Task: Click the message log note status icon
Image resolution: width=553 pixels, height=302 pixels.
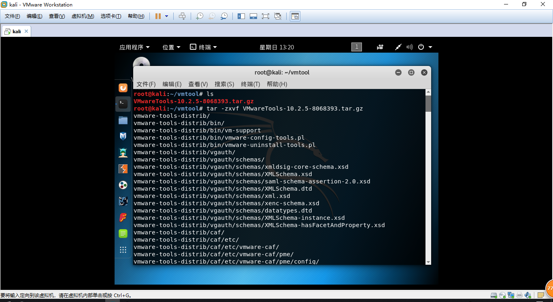Action: click(540, 296)
